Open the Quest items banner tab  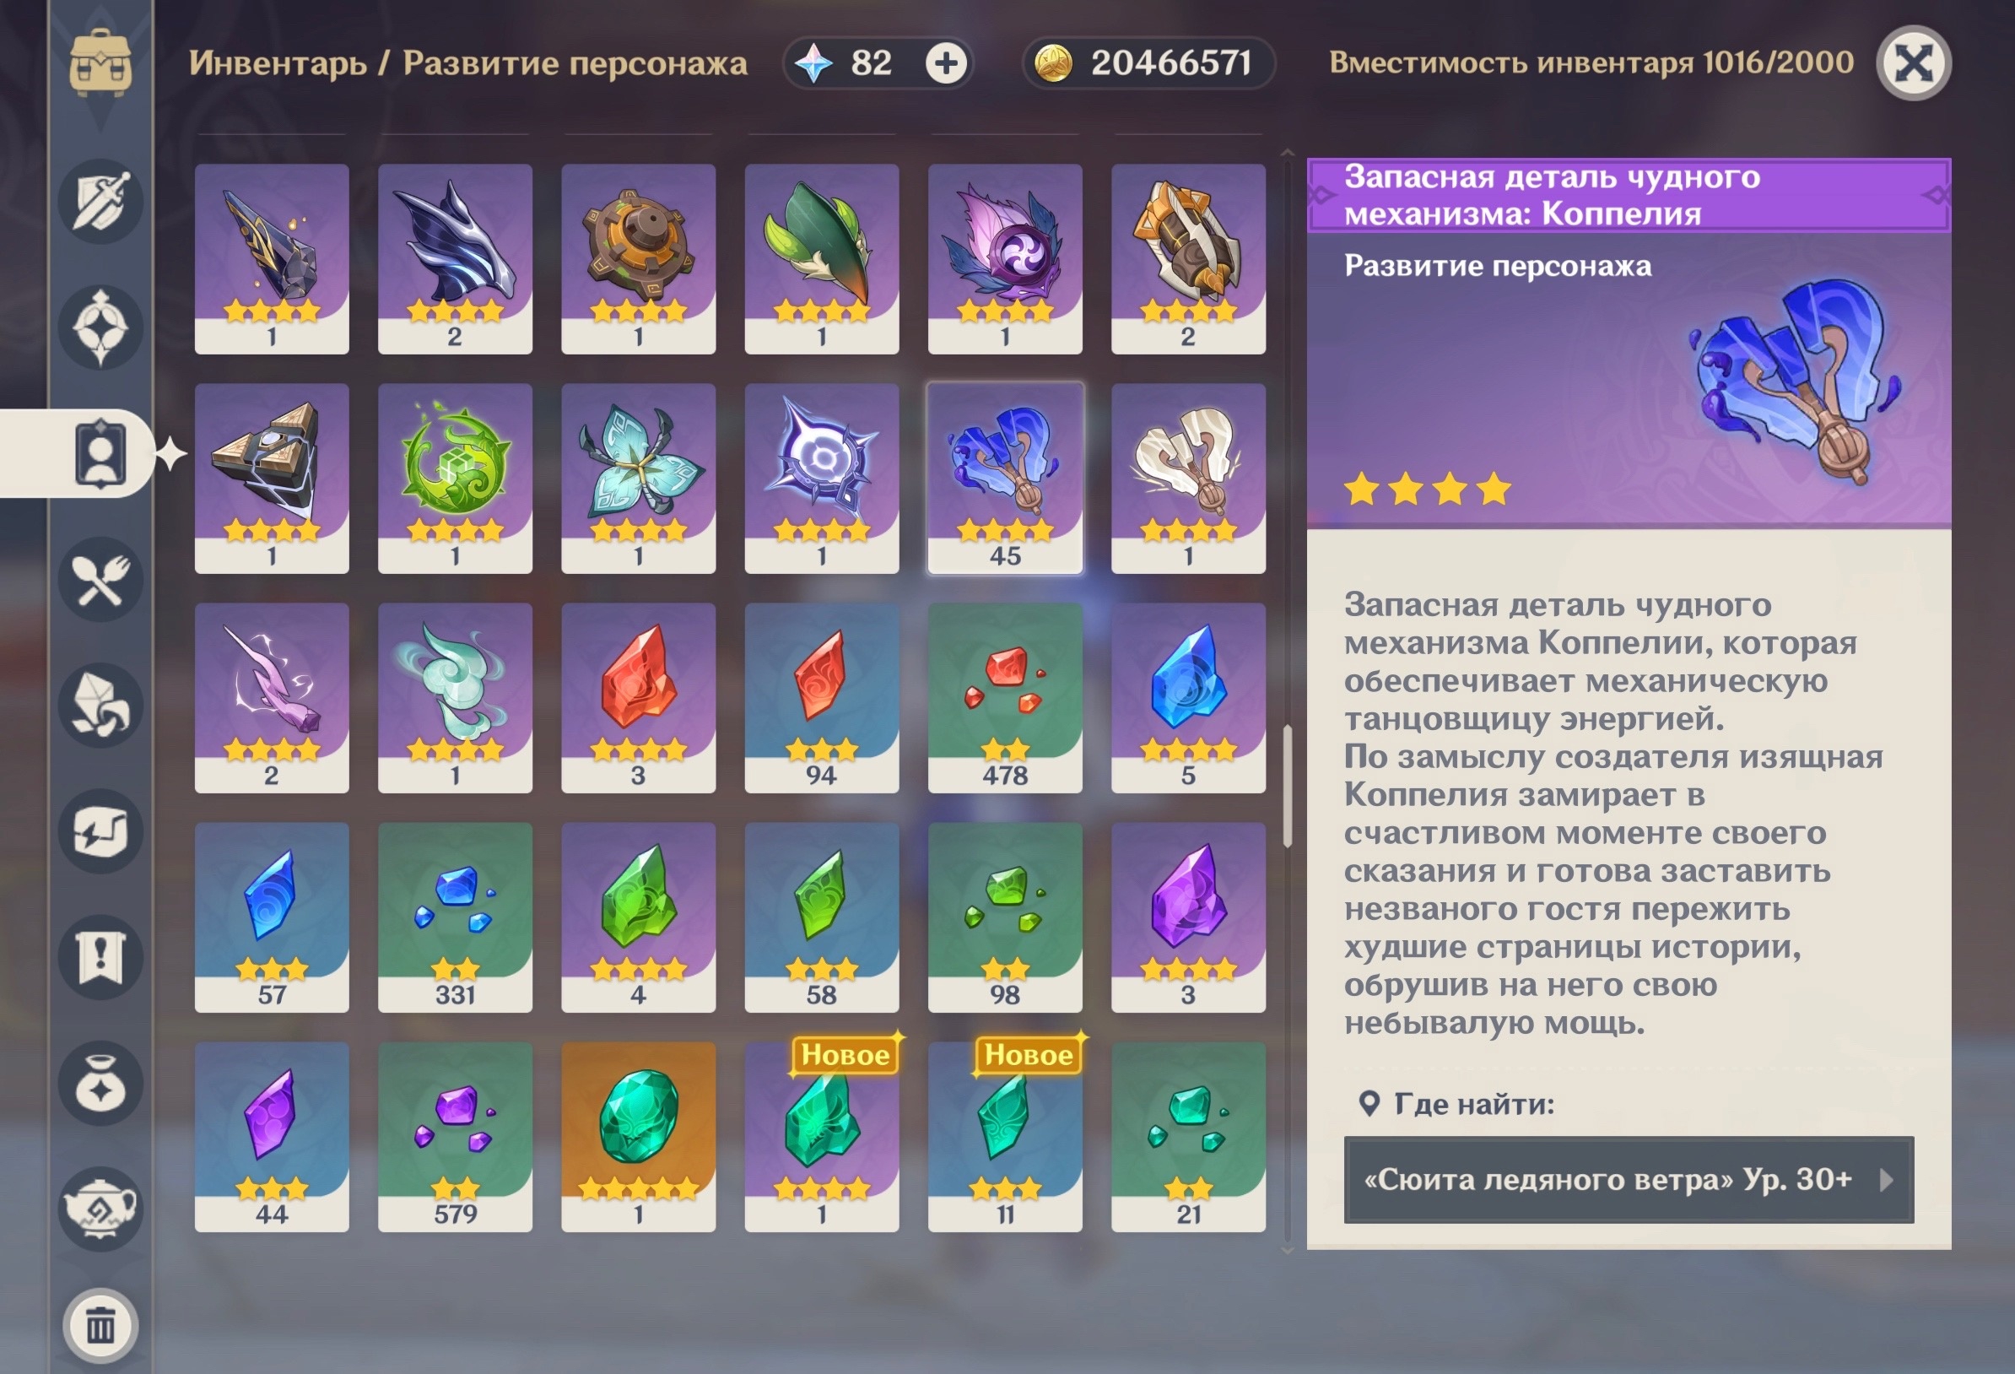pyautogui.click(x=100, y=958)
